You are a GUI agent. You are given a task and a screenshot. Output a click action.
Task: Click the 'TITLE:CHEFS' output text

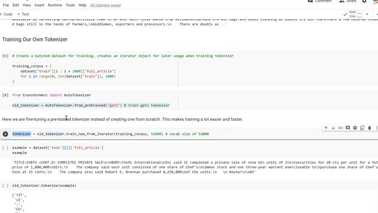coord(194,167)
